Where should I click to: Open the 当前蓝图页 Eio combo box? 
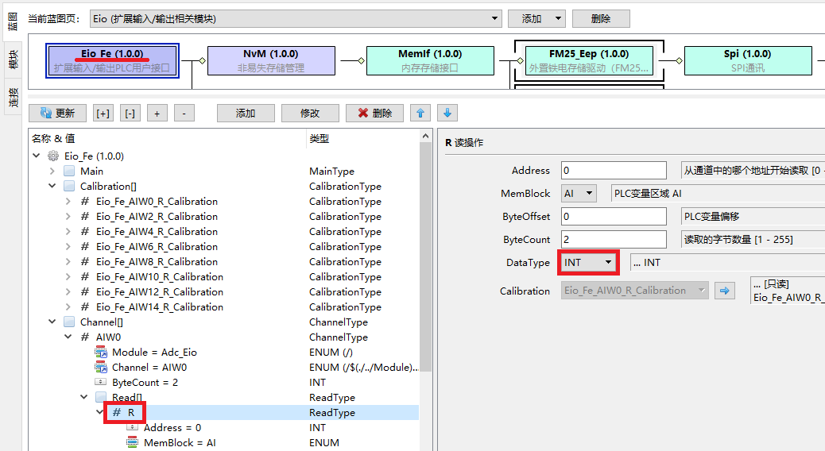(x=296, y=18)
